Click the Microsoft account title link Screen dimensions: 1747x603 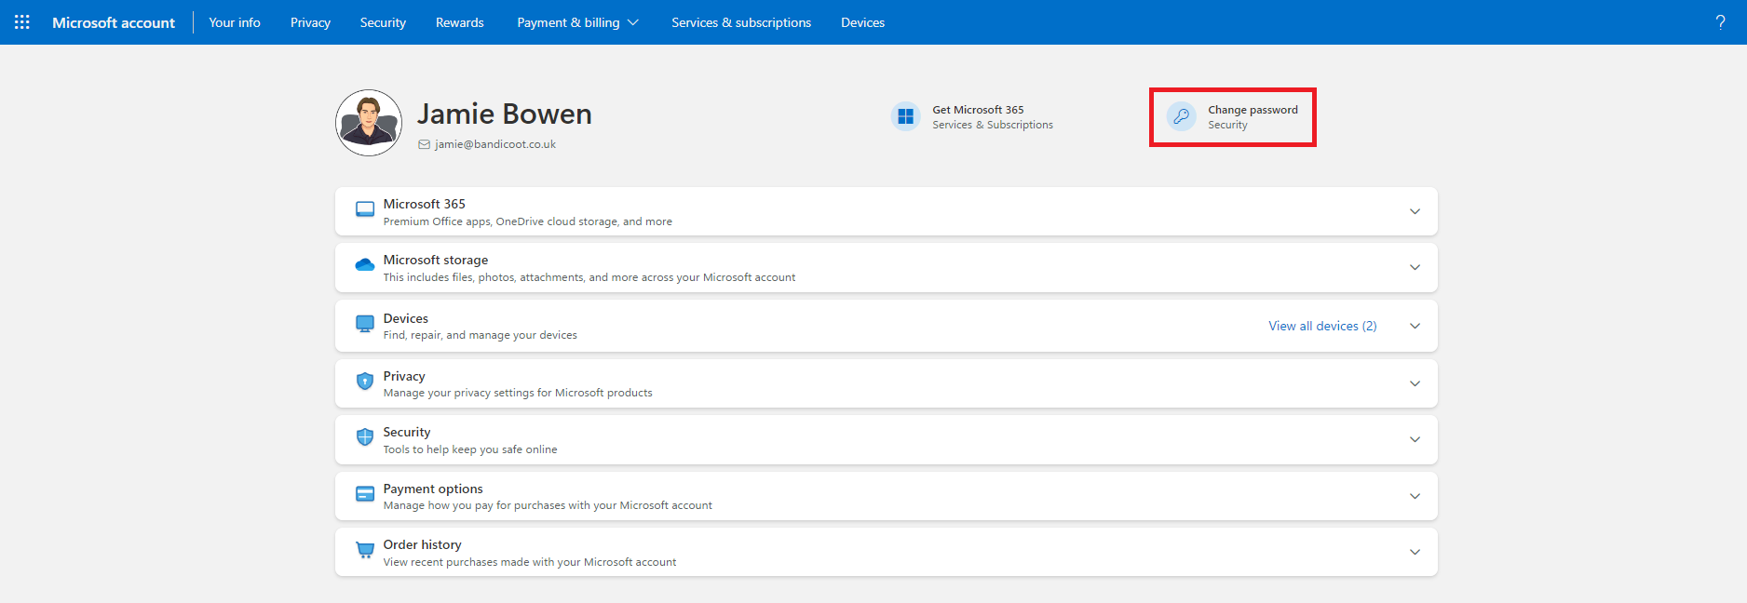(x=114, y=22)
